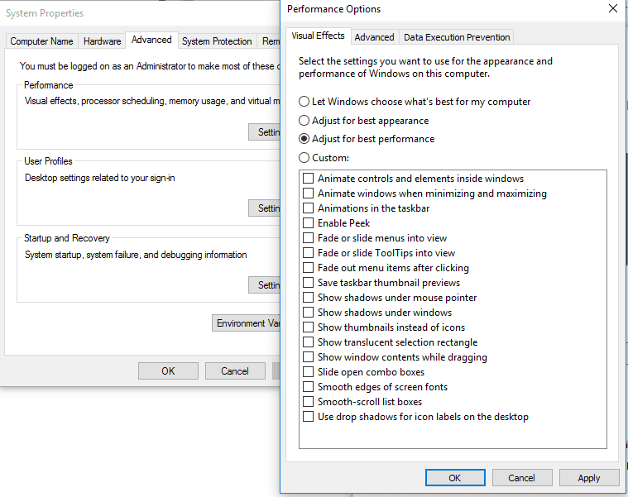Check 'Fade or slide menus into view'

[308, 238]
